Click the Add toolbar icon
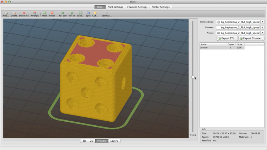Image resolution: width=267 pixels, height=150 pixels. click(6, 14)
